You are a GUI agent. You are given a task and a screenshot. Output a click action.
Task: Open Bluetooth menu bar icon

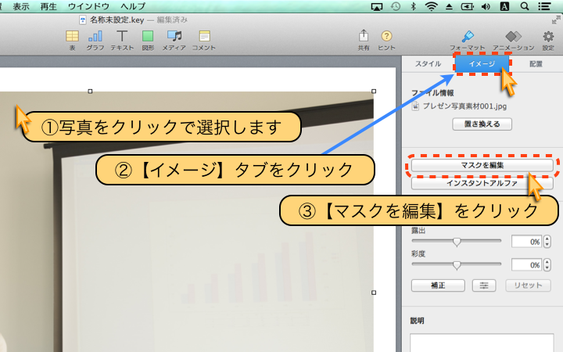coord(414,6)
